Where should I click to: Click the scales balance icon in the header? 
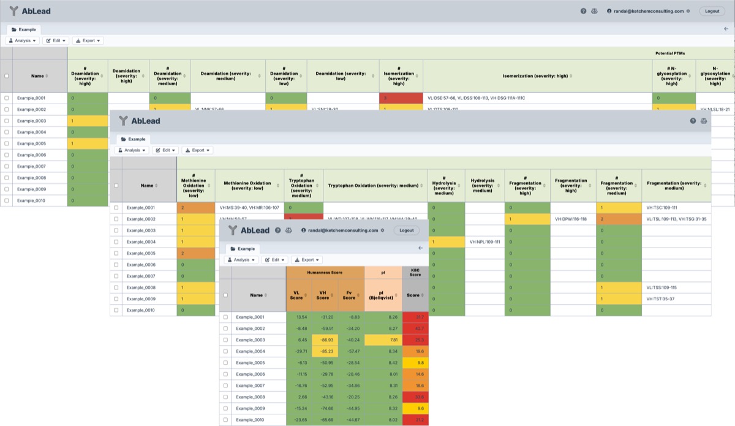coord(288,230)
